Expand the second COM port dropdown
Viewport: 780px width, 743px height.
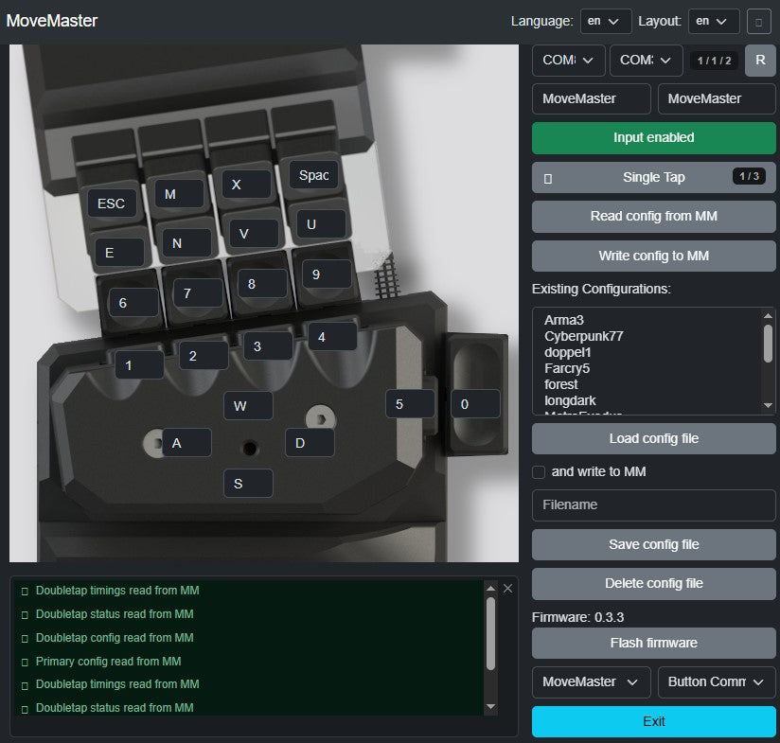(647, 61)
